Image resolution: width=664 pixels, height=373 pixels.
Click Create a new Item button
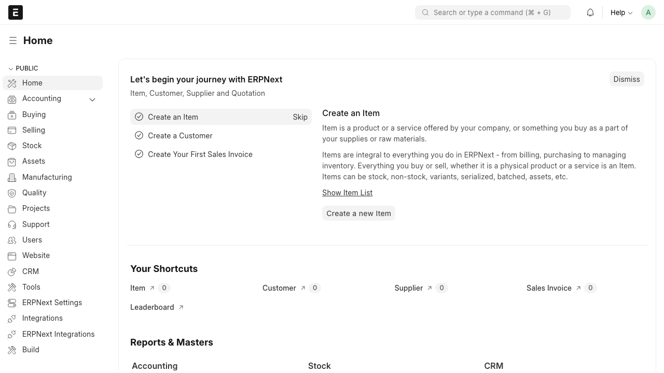(x=358, y=213)
